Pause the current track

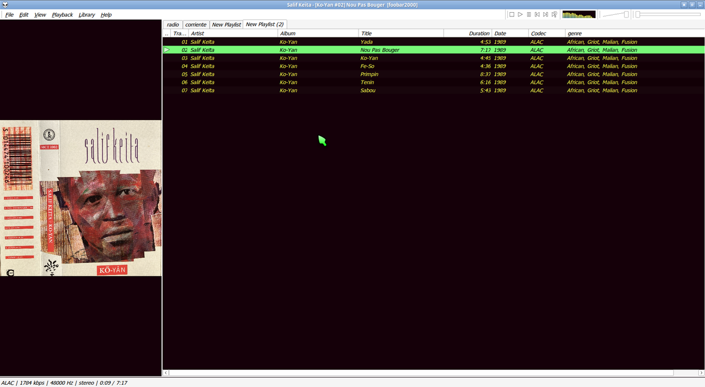click(529, 14)
